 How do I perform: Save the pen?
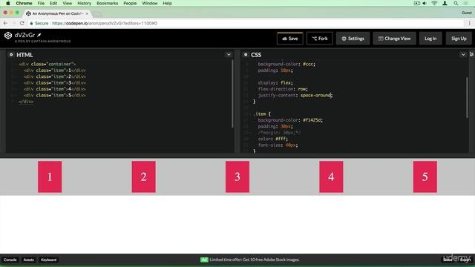click(x=290, y=39)
